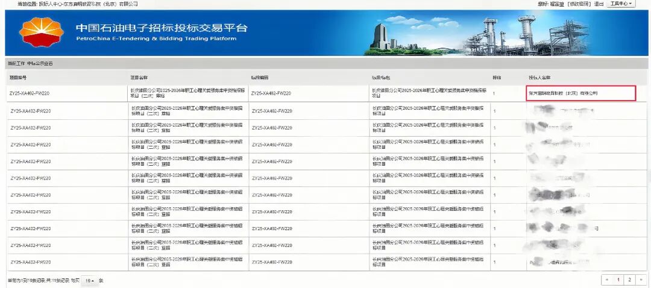Click the PetroChina logo emblem
Image resolution: width=651 pixels, height=288 pixels.
coord(42,32)
